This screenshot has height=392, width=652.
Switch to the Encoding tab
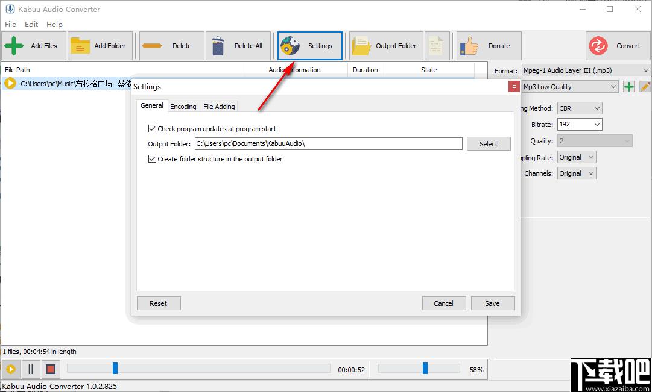coord(183,107)
